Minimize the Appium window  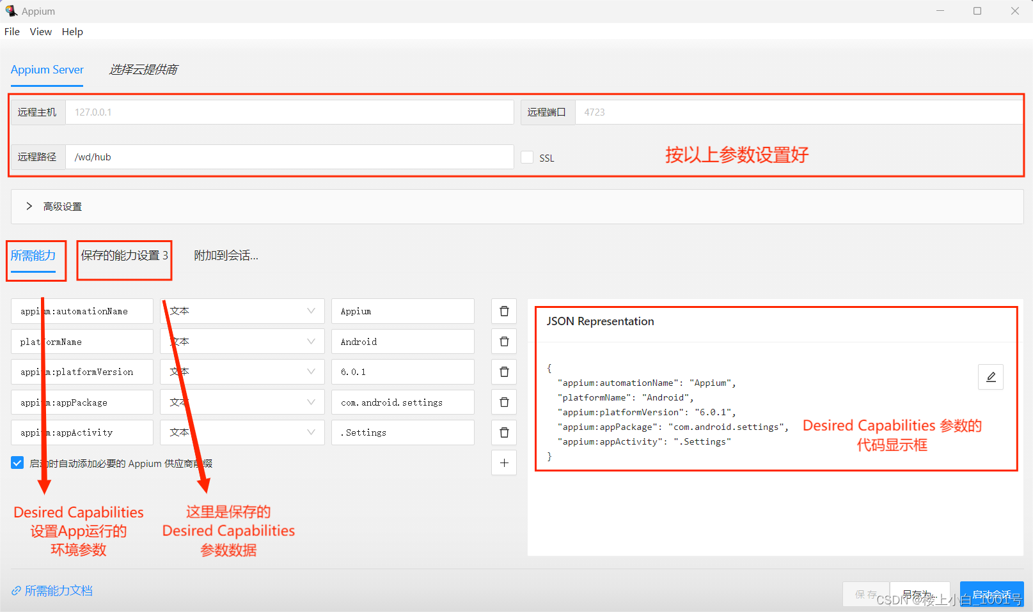click(x=940, y=11)
